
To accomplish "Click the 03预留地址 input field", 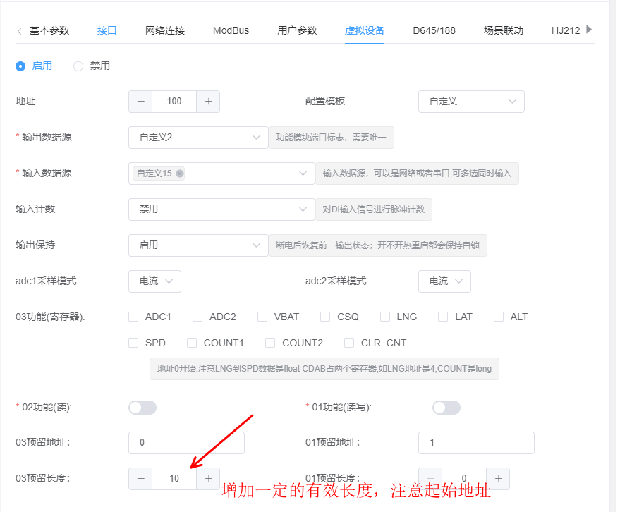I will (x=186, y=443).
